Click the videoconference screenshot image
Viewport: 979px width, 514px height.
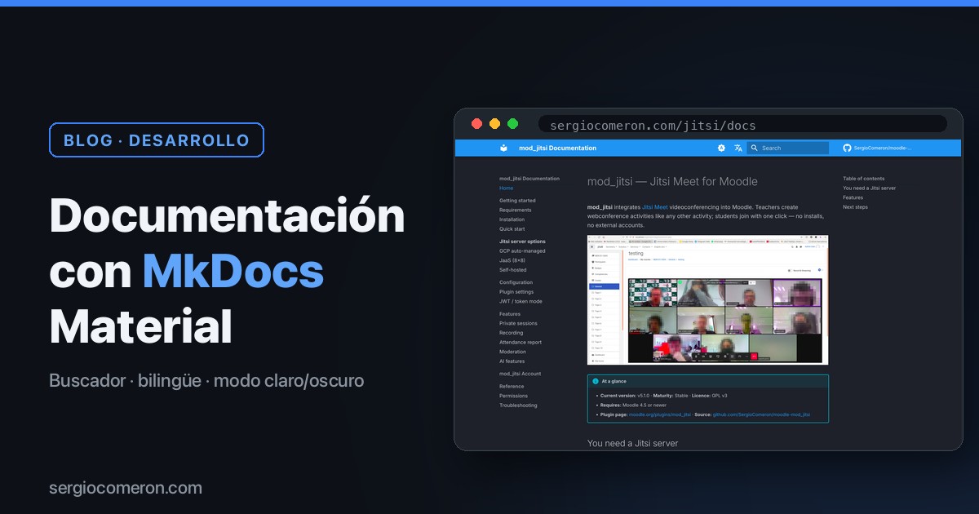click(x=707, y=300)
